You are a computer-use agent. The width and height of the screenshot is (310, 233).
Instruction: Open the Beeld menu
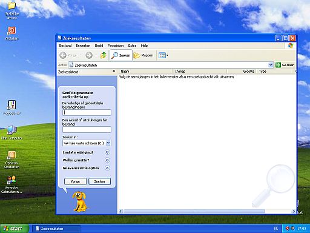(x=99, y=46)
